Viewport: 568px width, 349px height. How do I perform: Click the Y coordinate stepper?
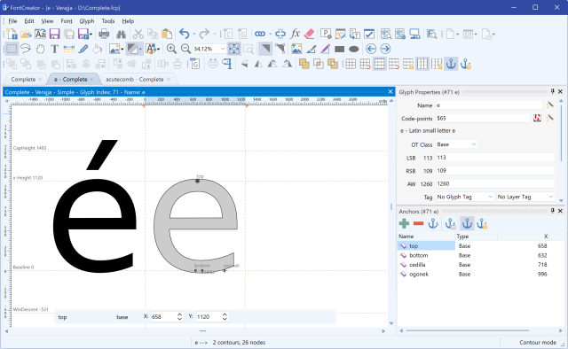tap(225, 317)
